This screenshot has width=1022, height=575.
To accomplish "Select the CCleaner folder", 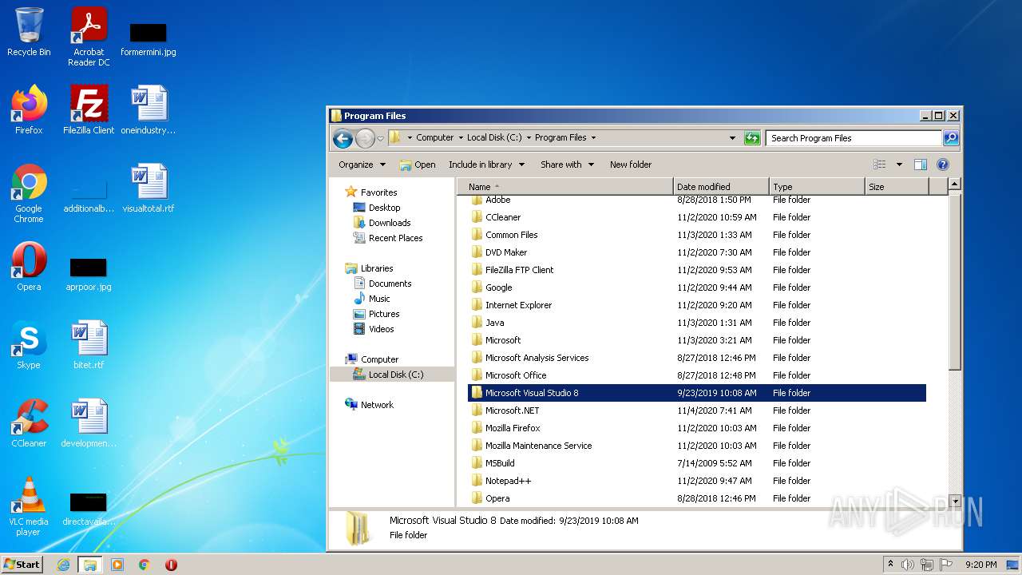I will (697, 217).
